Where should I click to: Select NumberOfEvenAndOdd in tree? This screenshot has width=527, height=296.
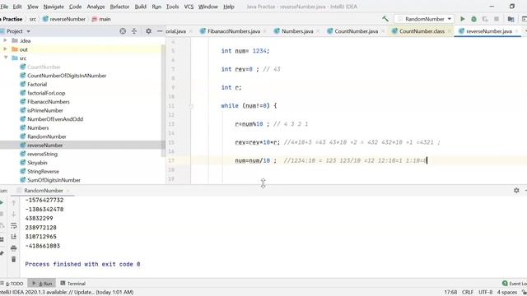click(x=55, y=119)
